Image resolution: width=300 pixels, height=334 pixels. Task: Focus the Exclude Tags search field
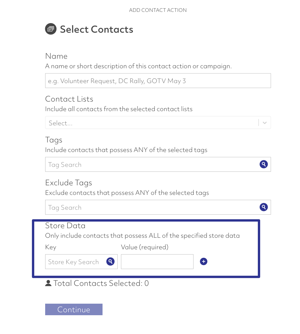click(x=158, y=207)
